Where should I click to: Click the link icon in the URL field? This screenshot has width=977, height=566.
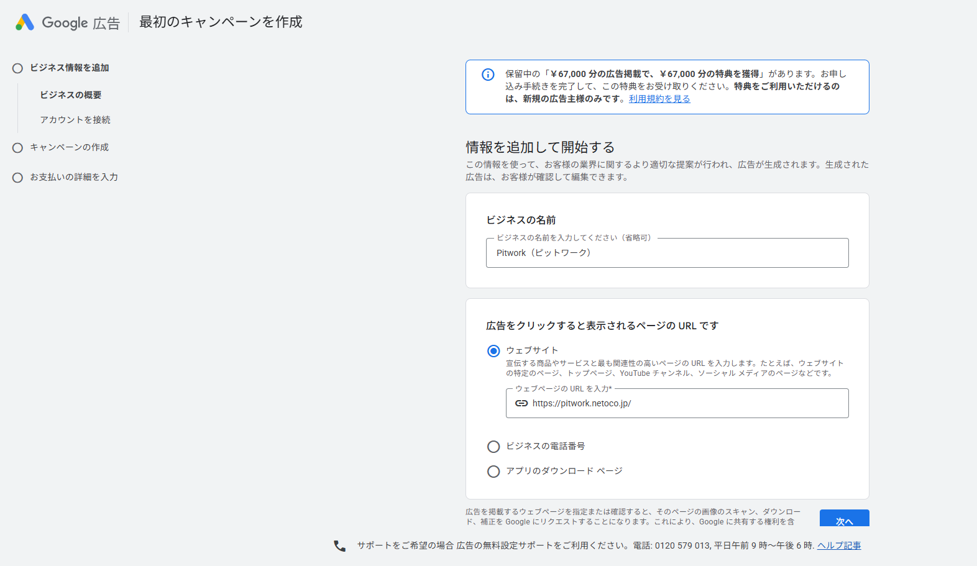[x=521, y=403]
